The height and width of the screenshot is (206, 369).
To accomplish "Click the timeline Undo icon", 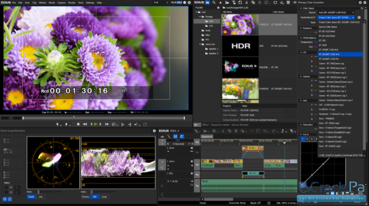I will pos(265,131).
